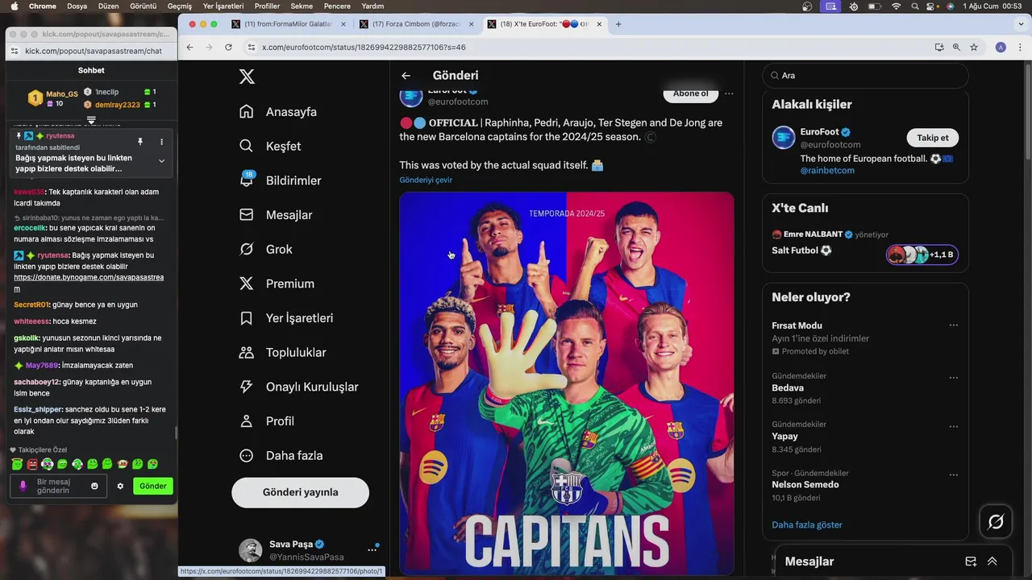Open Profil page in sidebar
1032x580 pixels.
[267, 421]
